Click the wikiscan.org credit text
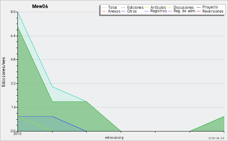 pos(114,138)
